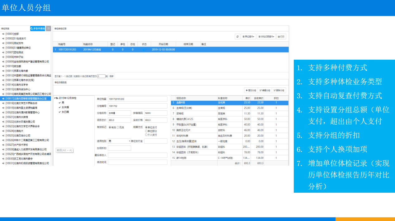Open the 单位操作 dropdown menu
This screenshot has height=221, width=395.
click(x=248, y=37)
